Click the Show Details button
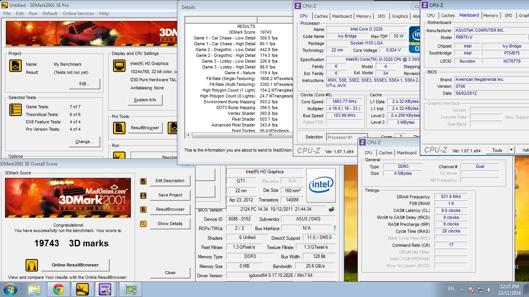Image resolution: width=529 pixels, height=297 pixels. (x=170, y=224)
